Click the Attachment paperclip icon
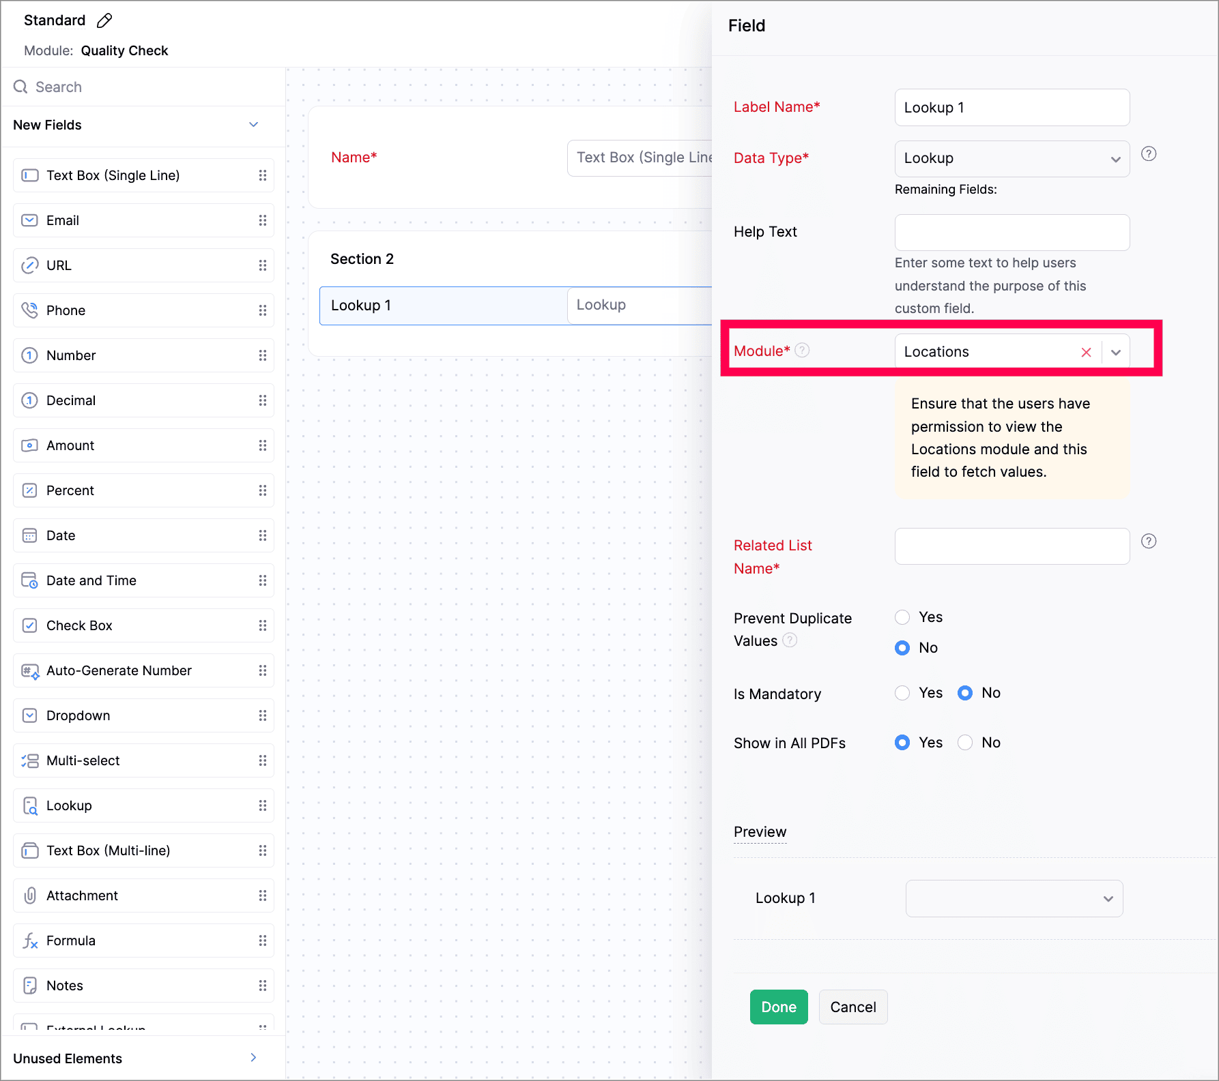 (x=30, y=895)
